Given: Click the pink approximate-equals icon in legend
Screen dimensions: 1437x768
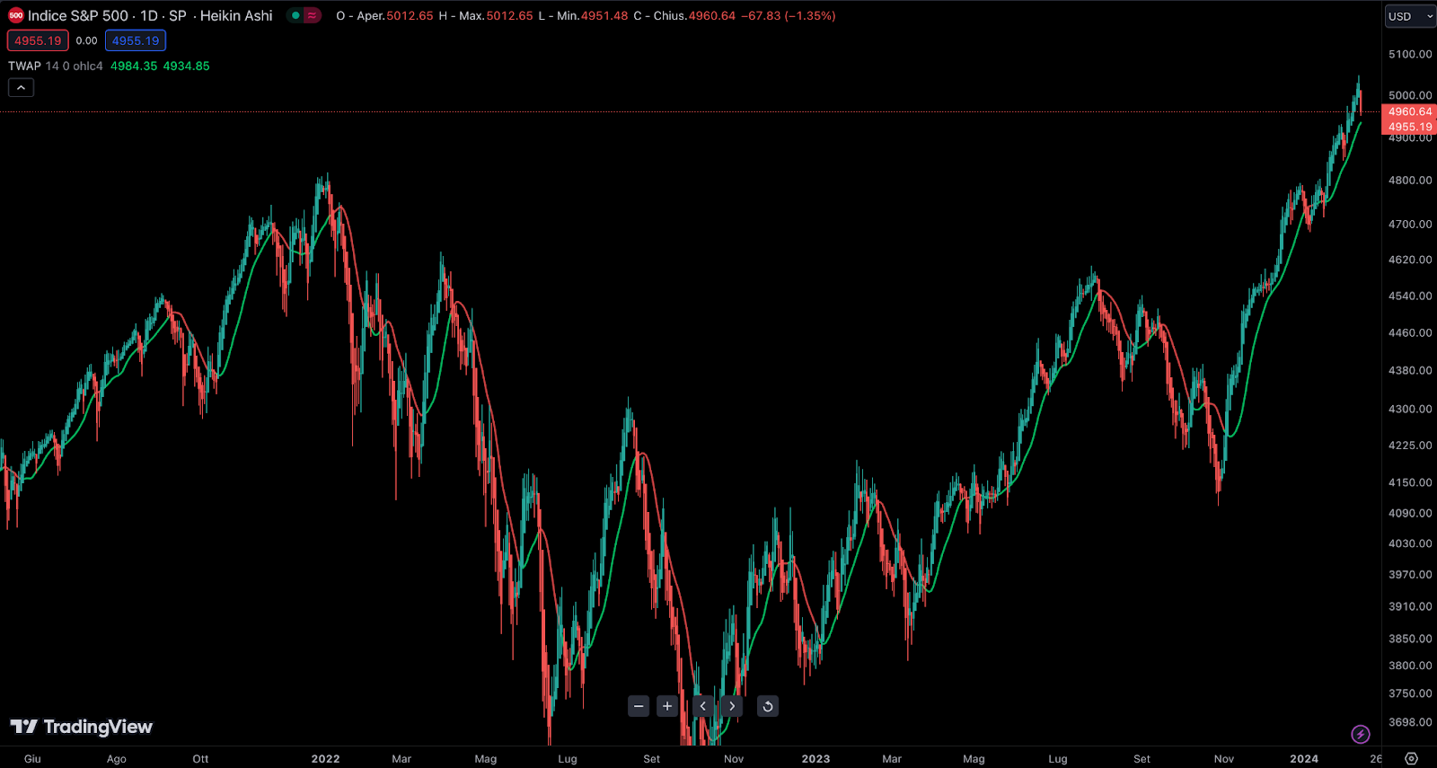Looking at the screenshot, I should coord(312,15).
